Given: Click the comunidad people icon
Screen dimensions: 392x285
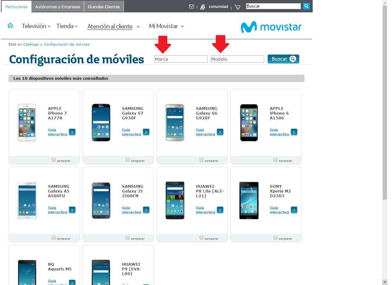Looking at the screenshot, I should coord(202,6).
